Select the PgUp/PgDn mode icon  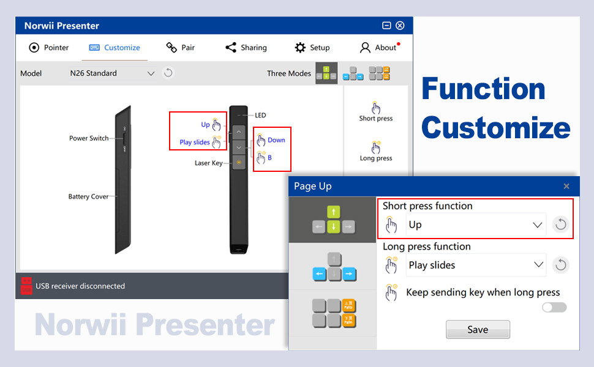(380, 73)
